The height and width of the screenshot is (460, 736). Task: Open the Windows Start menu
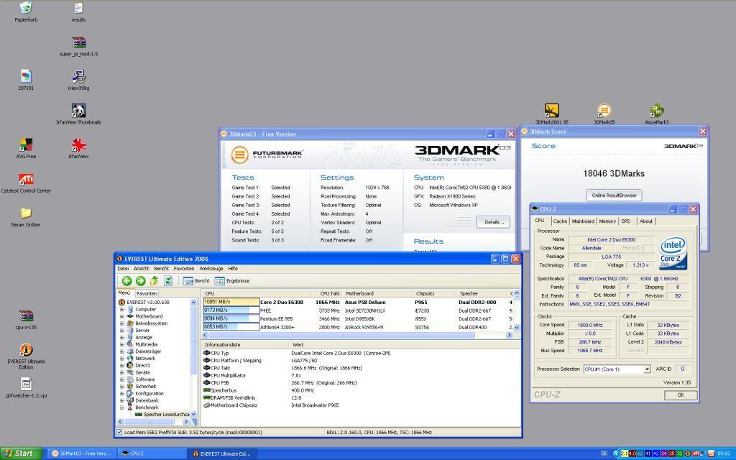pos(21,454)
